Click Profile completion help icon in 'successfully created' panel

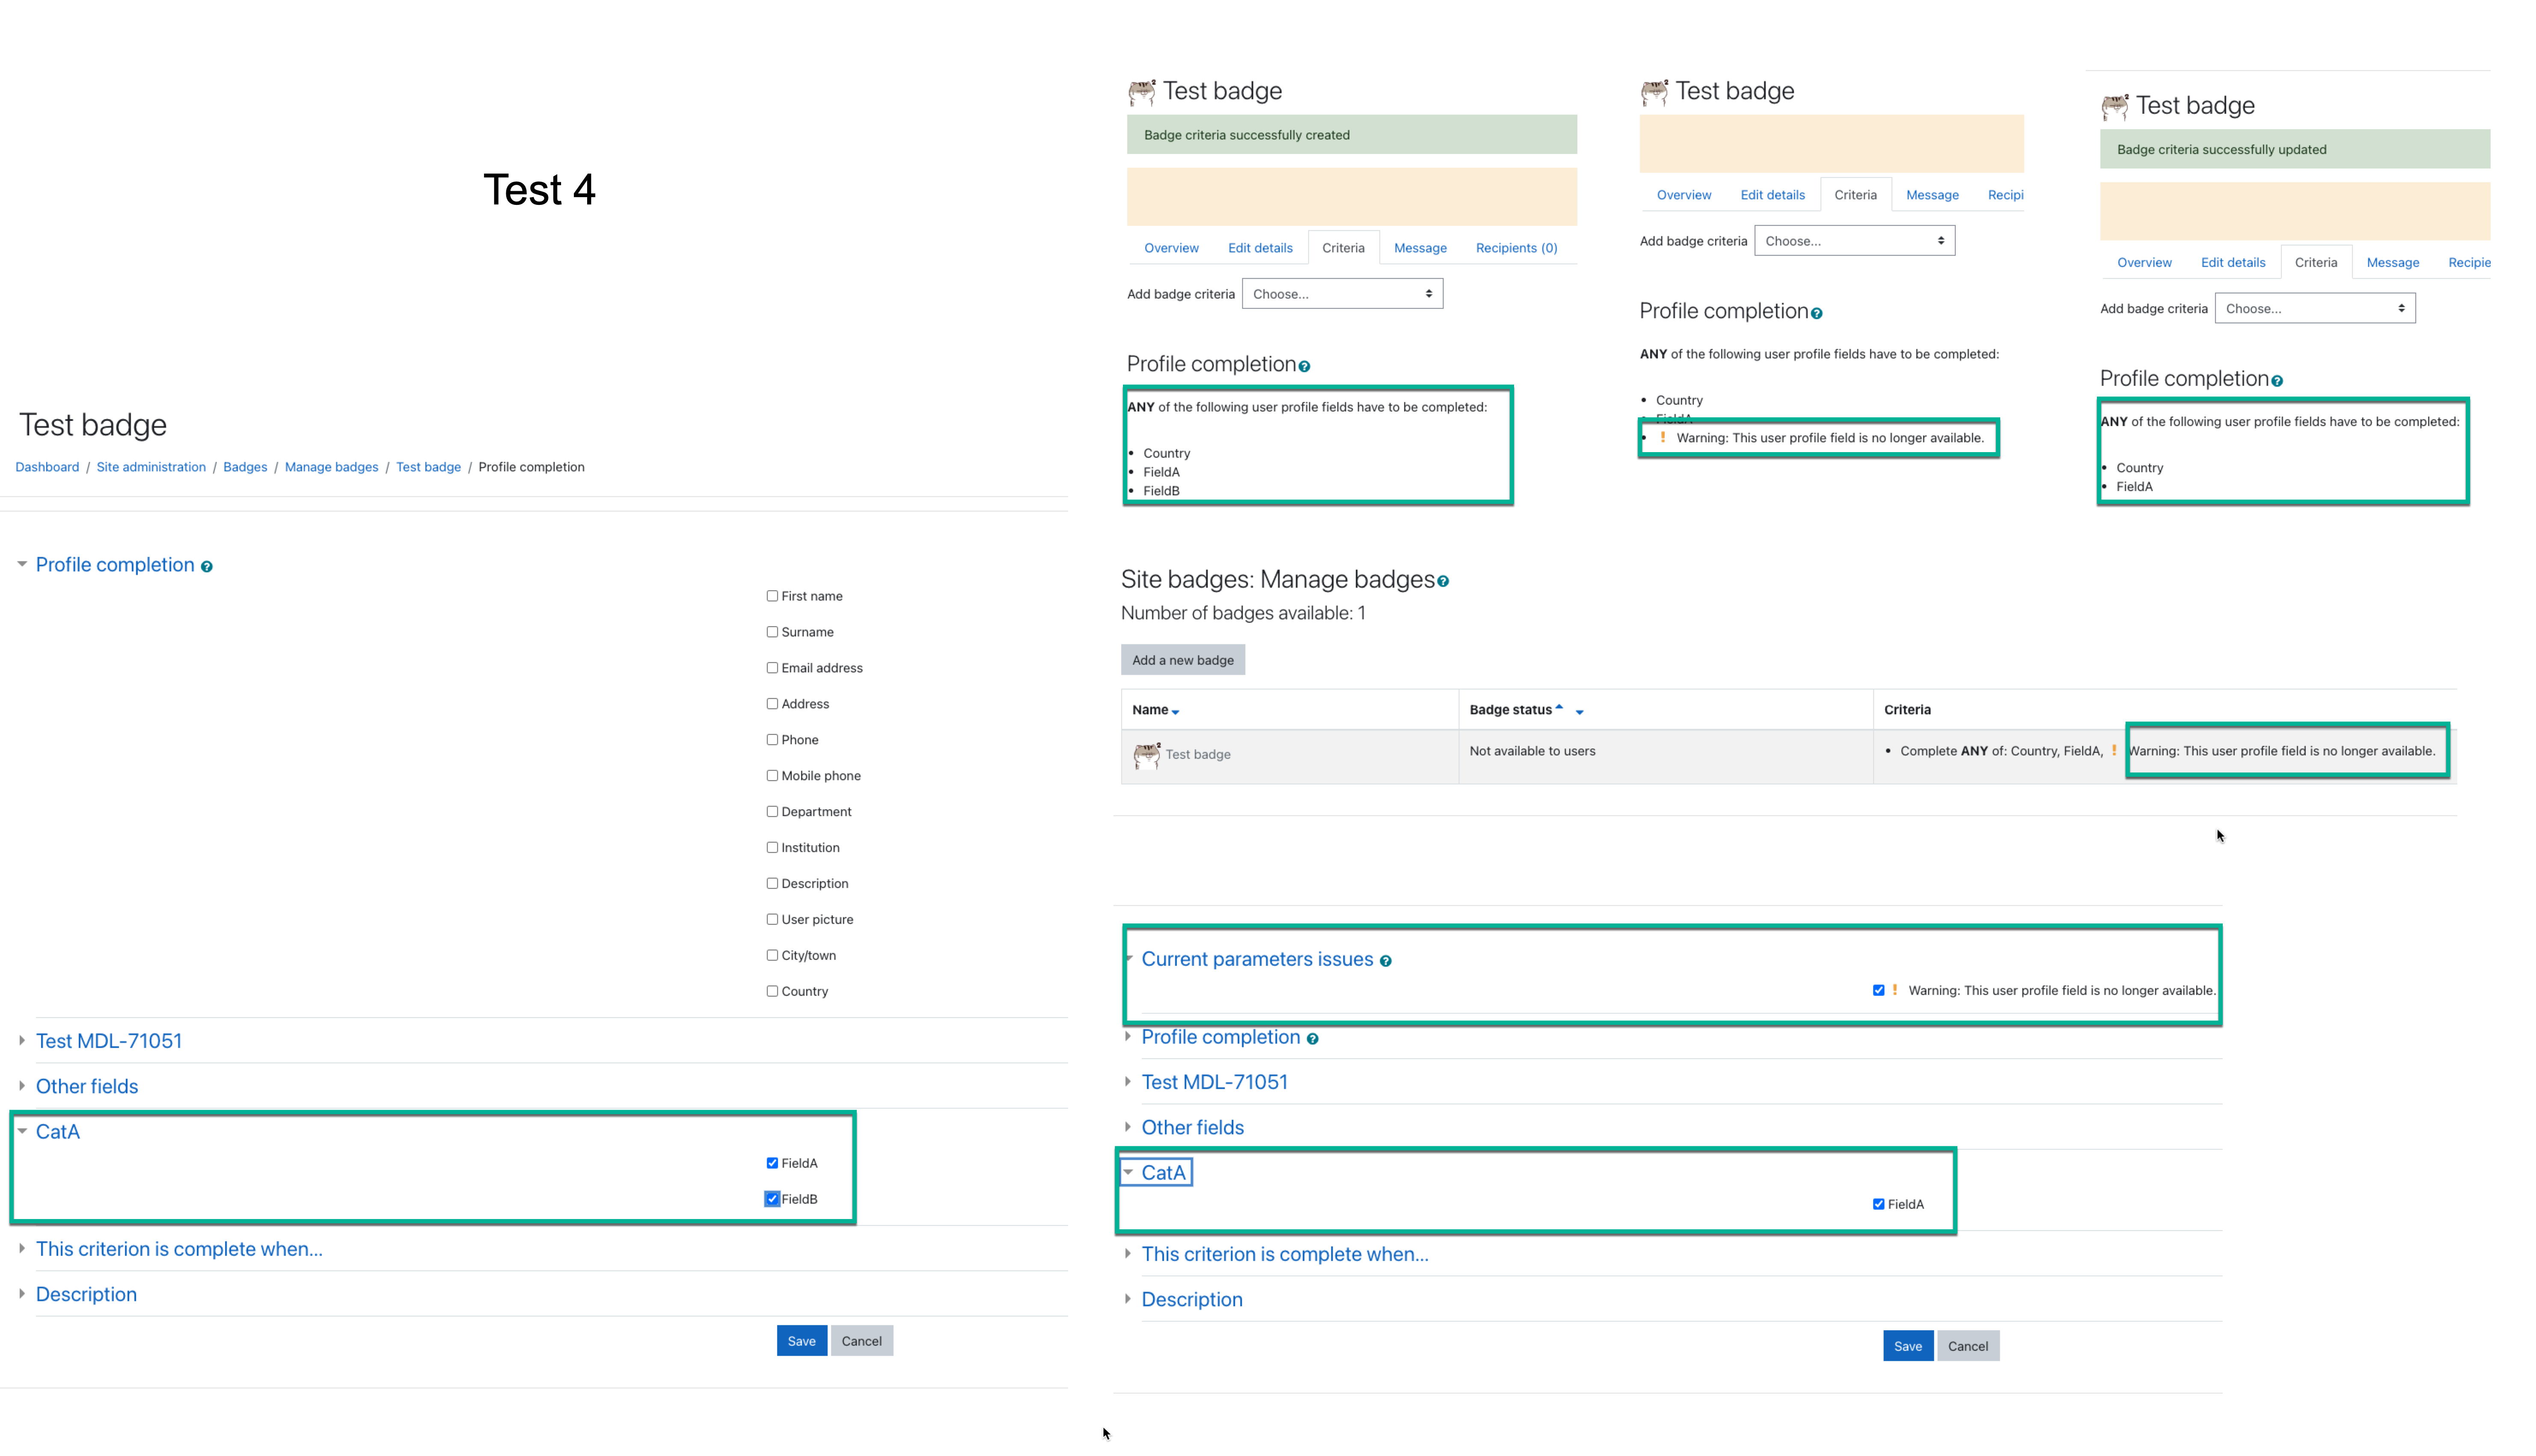click(1304, 366)
